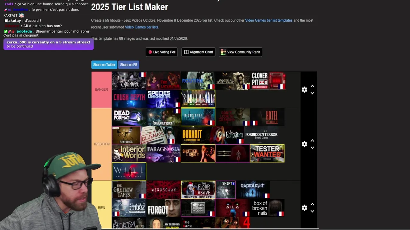Select the Radiolight thumbnail

point(253,190)
